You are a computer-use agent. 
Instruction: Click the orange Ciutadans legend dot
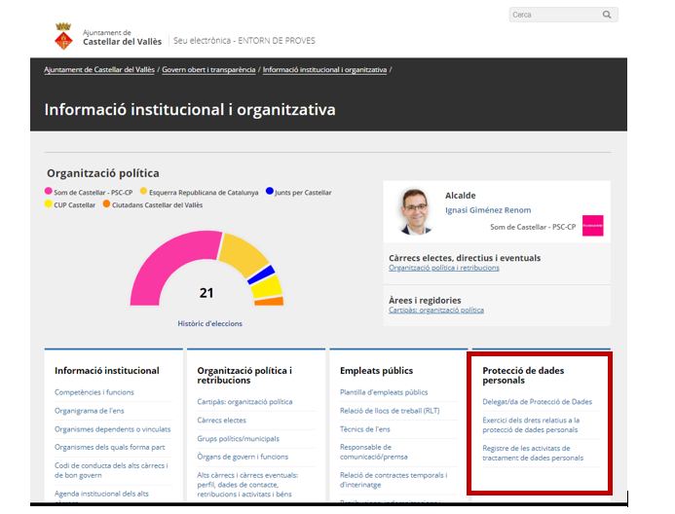[106, 205]
